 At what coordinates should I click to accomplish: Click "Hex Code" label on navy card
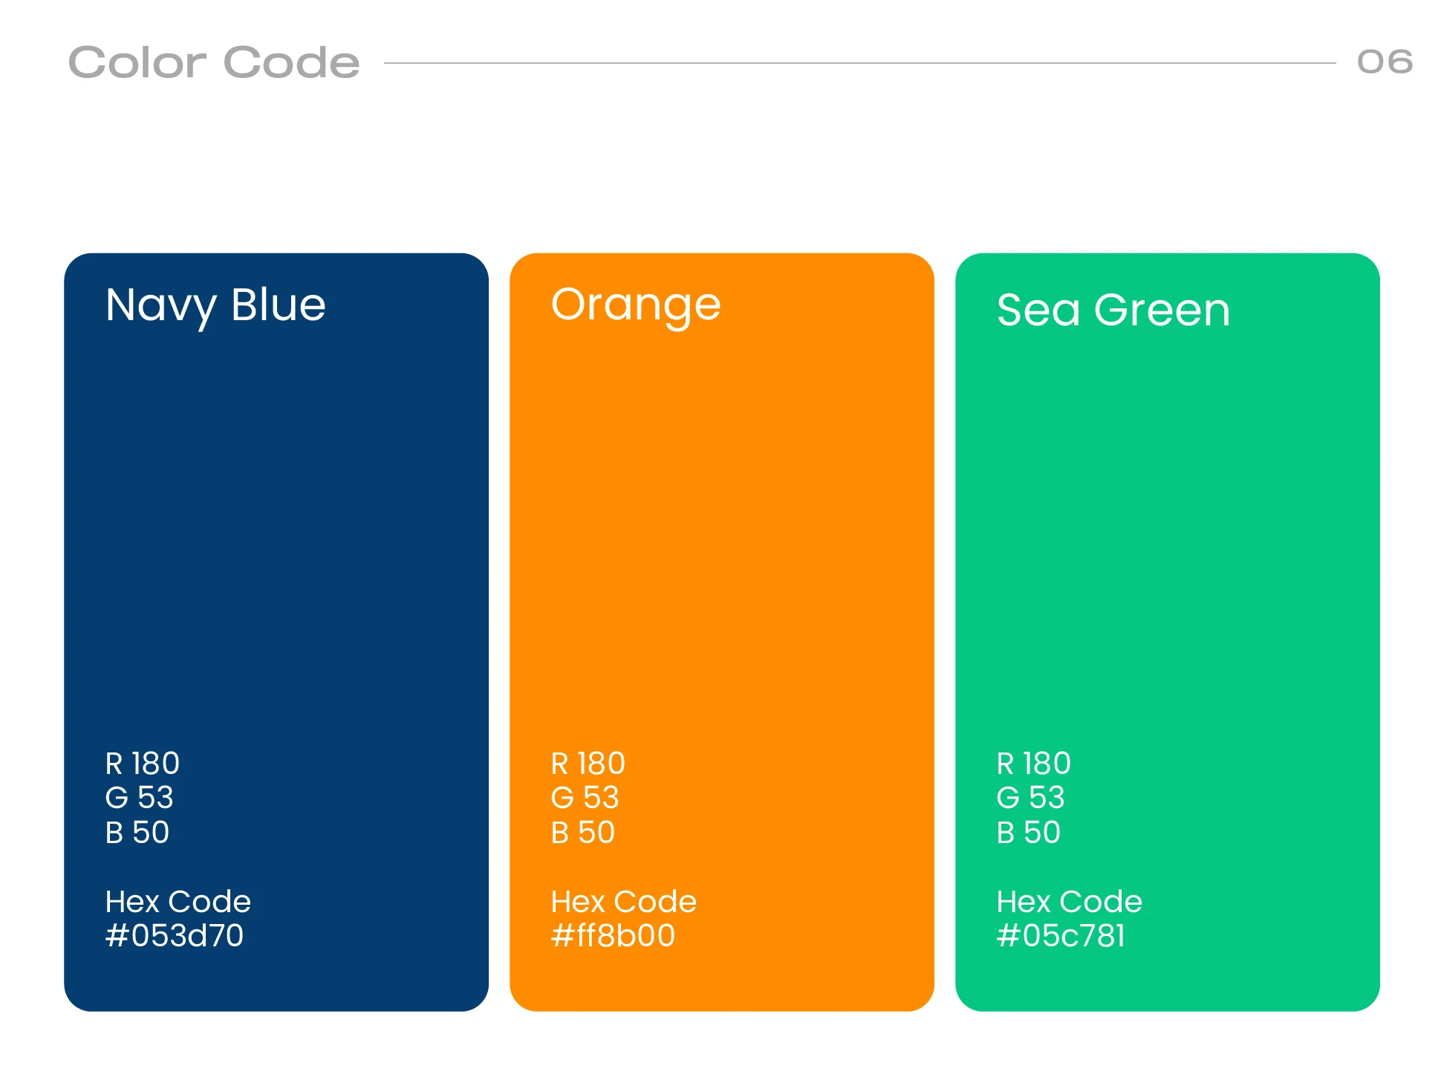click(178, 902)
